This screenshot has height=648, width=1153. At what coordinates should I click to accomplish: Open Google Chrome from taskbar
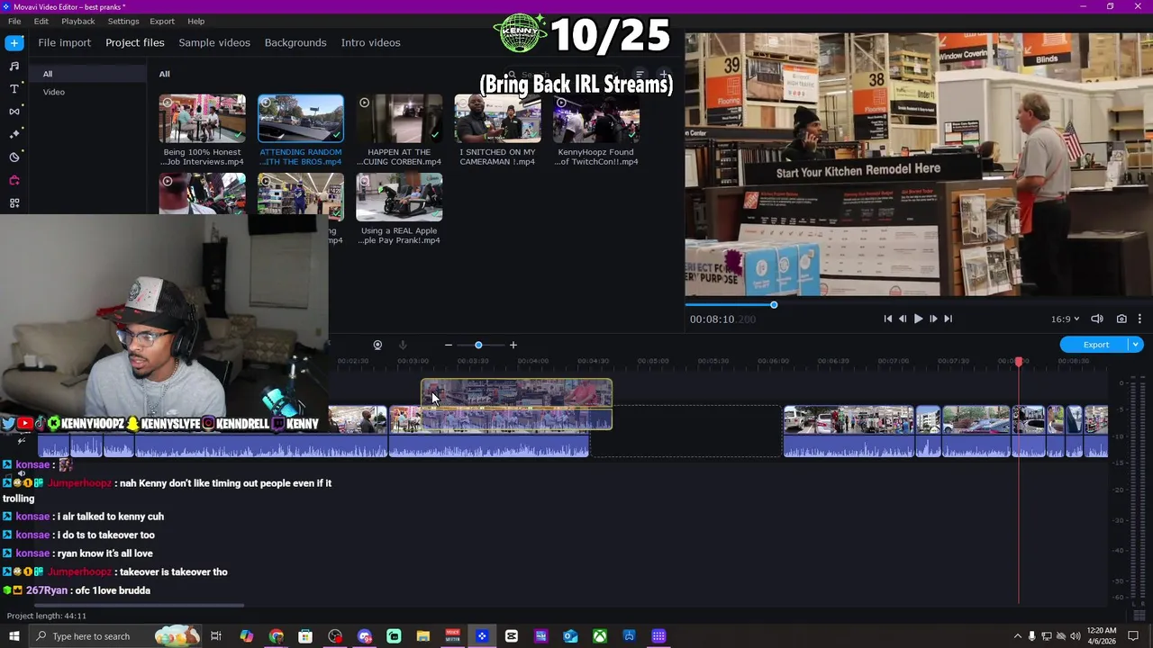tap(276, 636)
